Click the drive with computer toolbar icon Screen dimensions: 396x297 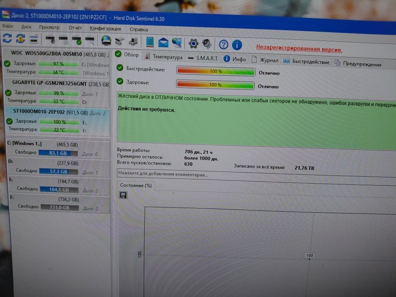pyautogui.click(x=133, y=42)
